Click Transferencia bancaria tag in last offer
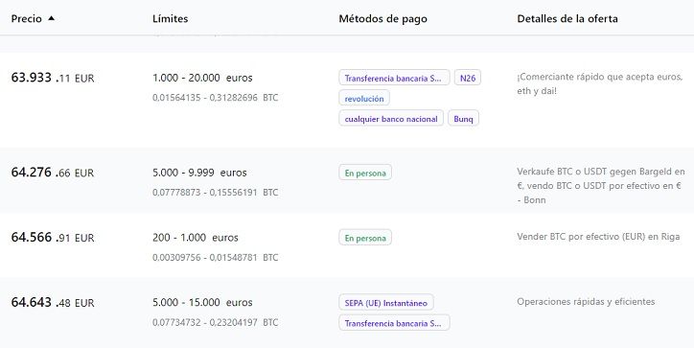This screenshot has width=694, height=348. (x=394, y=323)
